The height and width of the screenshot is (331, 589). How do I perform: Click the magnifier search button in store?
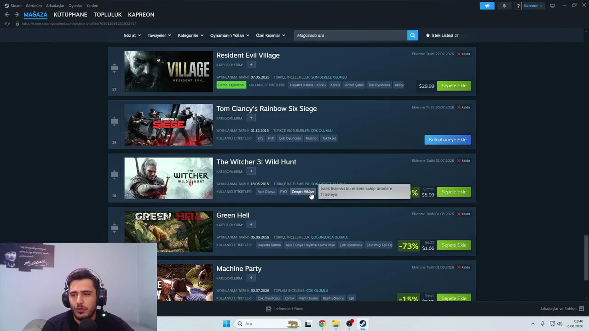[x=413, y=35]
